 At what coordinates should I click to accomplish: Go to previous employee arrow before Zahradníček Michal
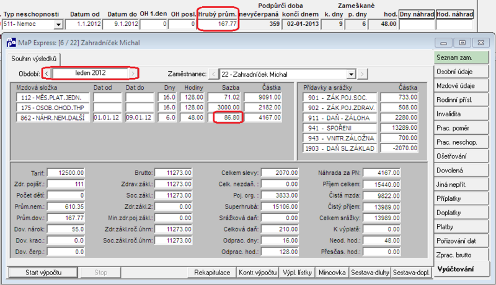coord(213,74)
